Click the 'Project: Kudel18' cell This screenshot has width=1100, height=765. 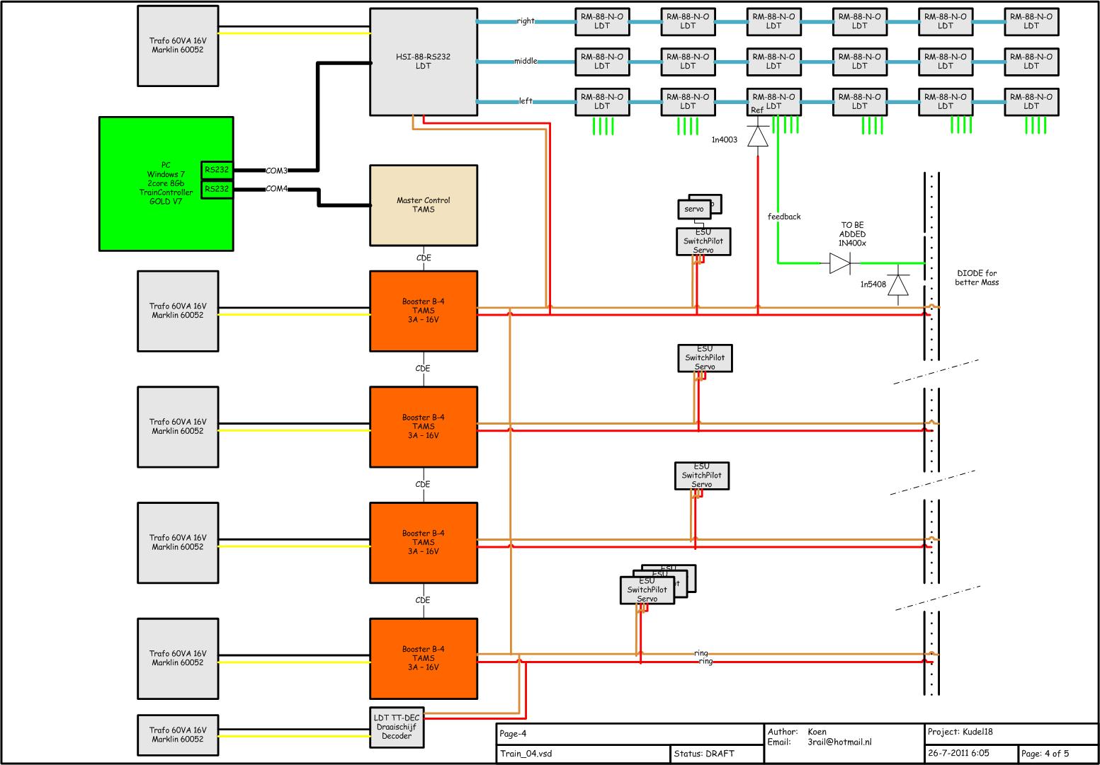click(1011, 732)
